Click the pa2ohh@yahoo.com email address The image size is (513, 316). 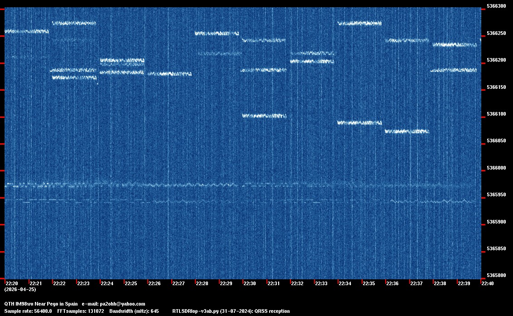pyautogui.click(x=122, y=304)
